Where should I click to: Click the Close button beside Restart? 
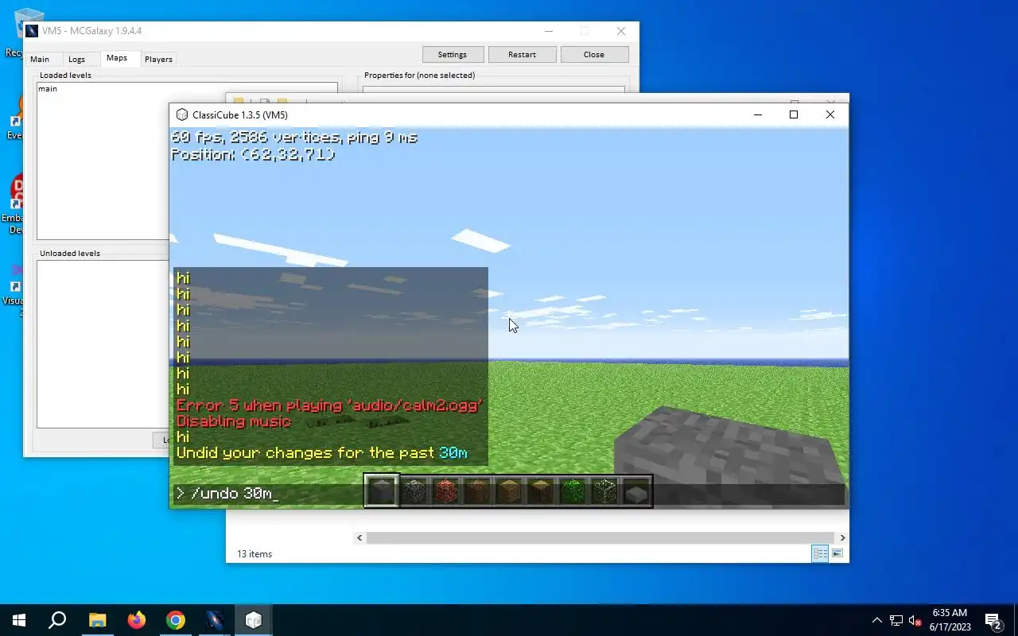(594, 54)
